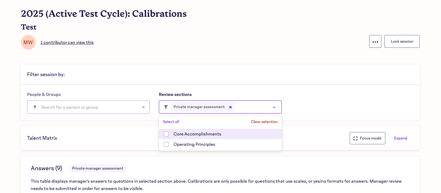Click the Private manager assessment tag beside Answers
Viewport: 441px width, 193px height.
[97, 168]
